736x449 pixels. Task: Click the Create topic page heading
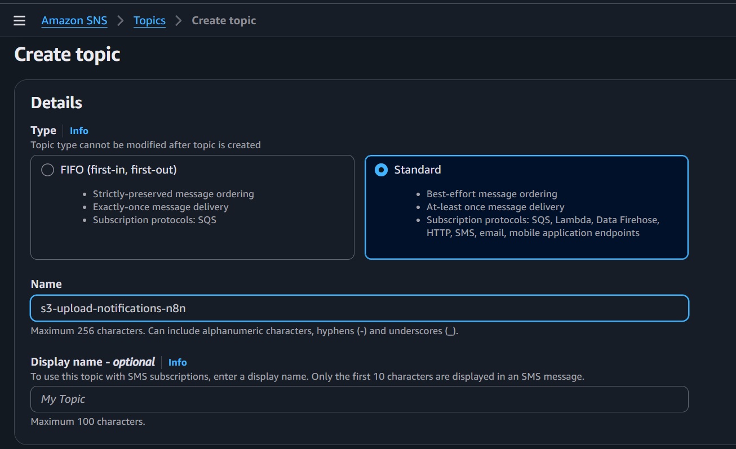[x=67, y=55]
